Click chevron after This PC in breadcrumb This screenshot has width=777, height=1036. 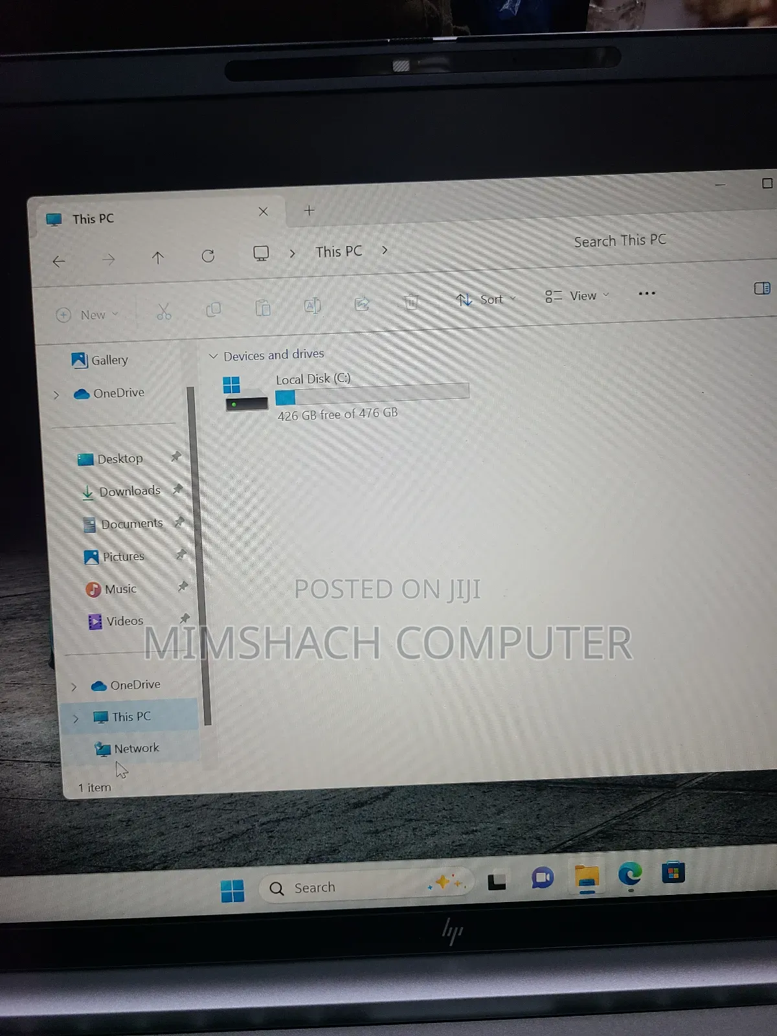(x=385, y=250)
